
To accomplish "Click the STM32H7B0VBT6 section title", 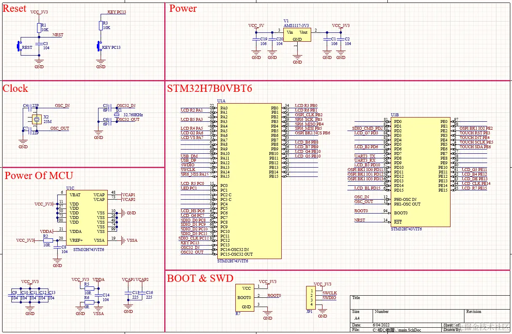I will [x=209, y=88].
